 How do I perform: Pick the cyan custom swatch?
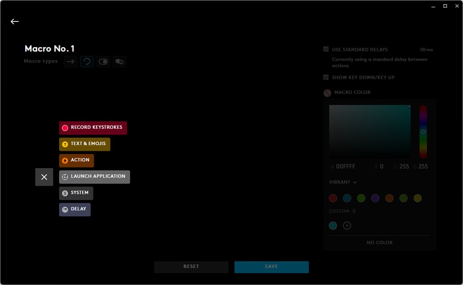tap(333, 226)
